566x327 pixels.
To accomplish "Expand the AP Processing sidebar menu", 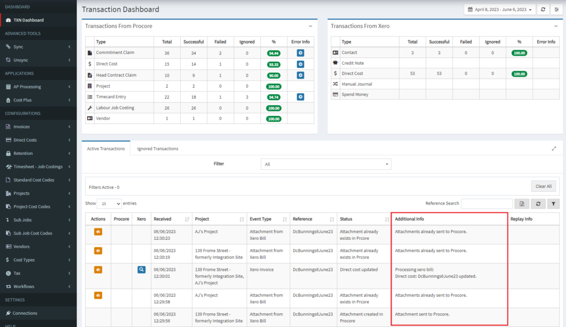I will pyautogui.click(x=38, y=87).
